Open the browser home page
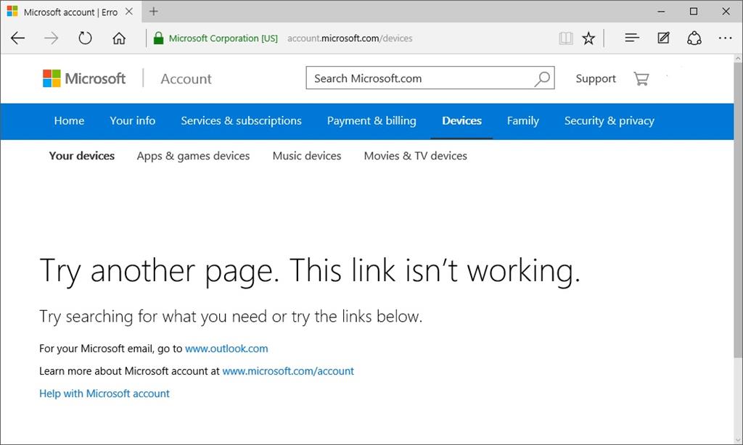The image size is (743, 445). 119,38
